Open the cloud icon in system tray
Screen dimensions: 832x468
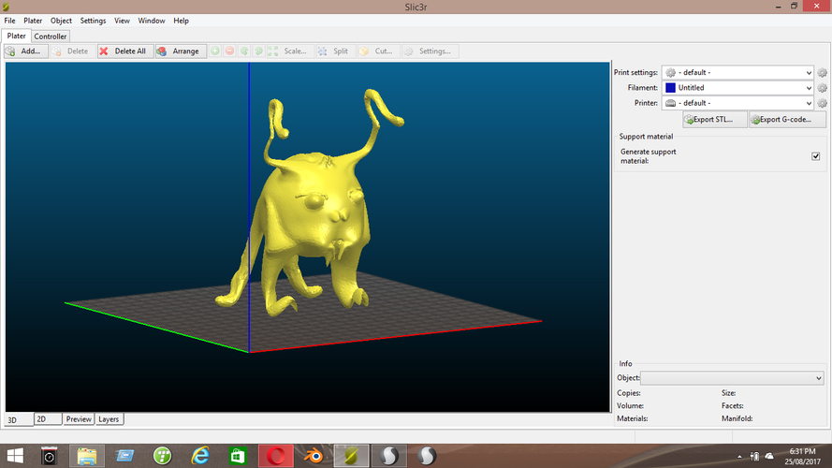tap(769, 457)
